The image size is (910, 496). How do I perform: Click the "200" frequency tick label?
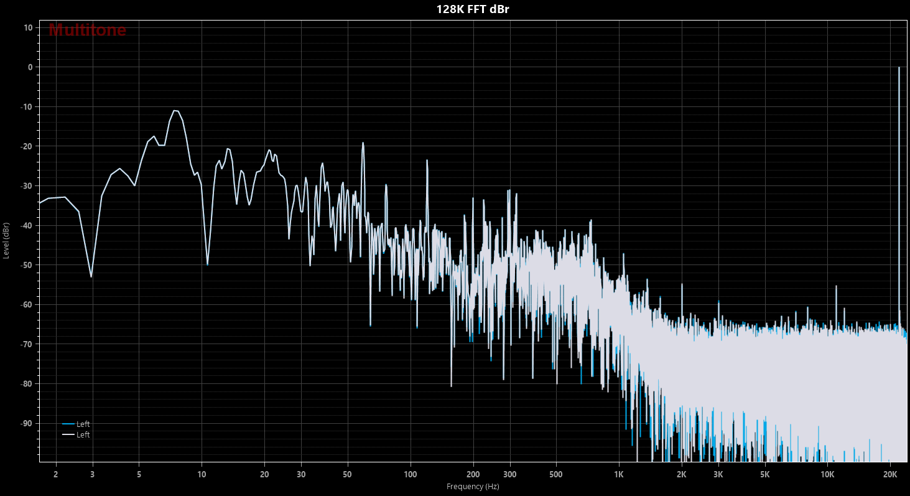pyautogui.click(x=473, y=474)
